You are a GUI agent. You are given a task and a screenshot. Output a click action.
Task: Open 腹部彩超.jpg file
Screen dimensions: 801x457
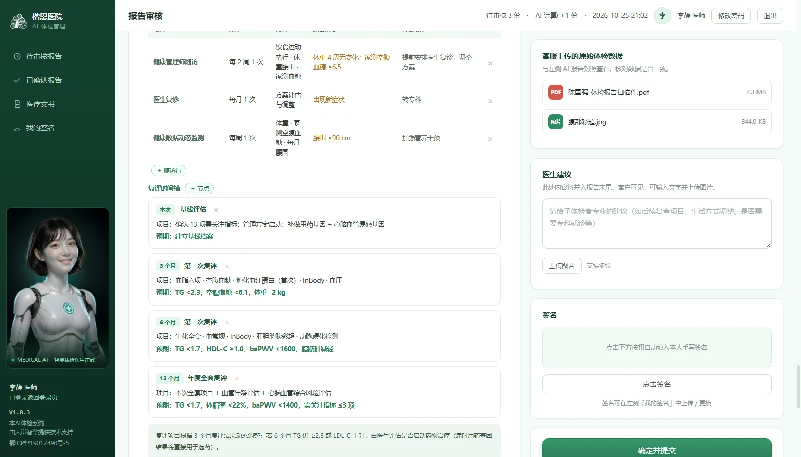pyautogui.click(x=657, y=122)
